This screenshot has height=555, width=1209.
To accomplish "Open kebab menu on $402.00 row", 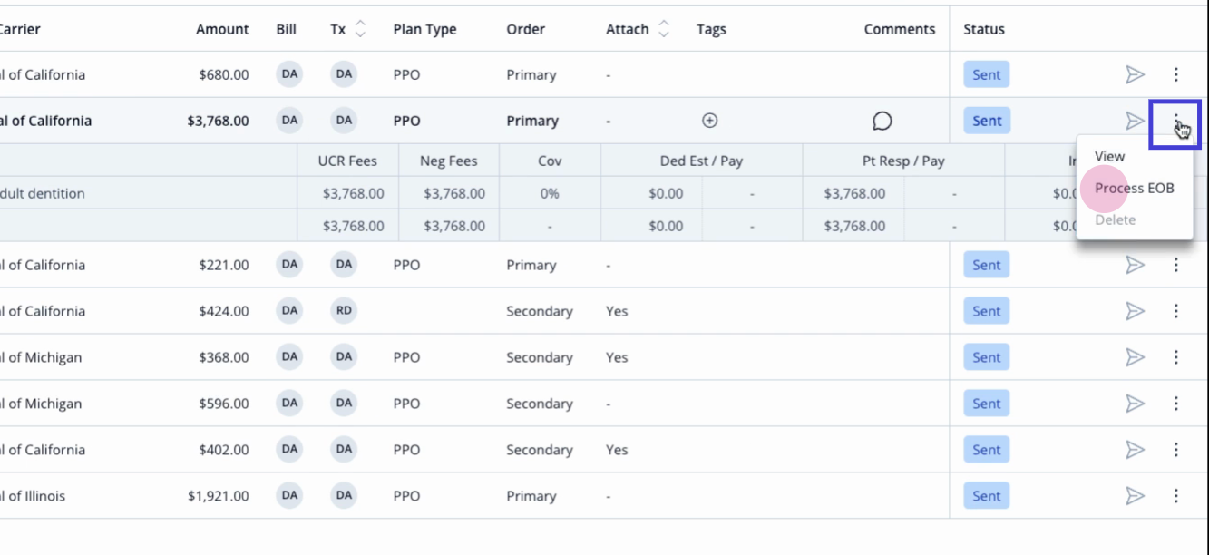I will pos(1176,450).
